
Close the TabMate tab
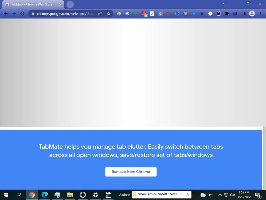click(60, 5)
